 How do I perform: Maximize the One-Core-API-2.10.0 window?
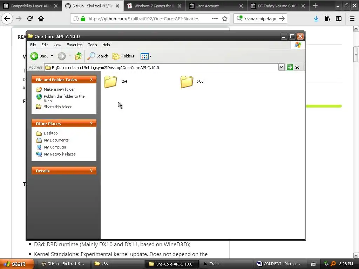coord(292,36)
